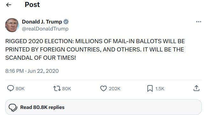The image size is (205, 115).
Task: Open the Donald J. Trump display name
Action: pyautogui.click(x=42, y=22)
